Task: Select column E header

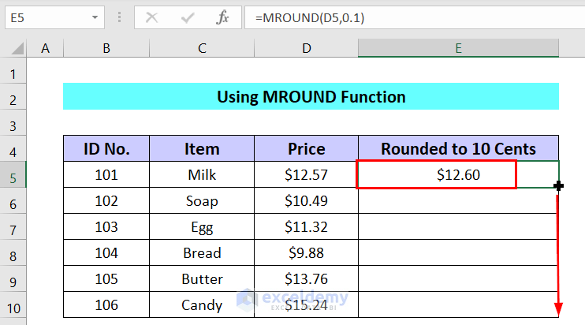Action: click(458, 48)
